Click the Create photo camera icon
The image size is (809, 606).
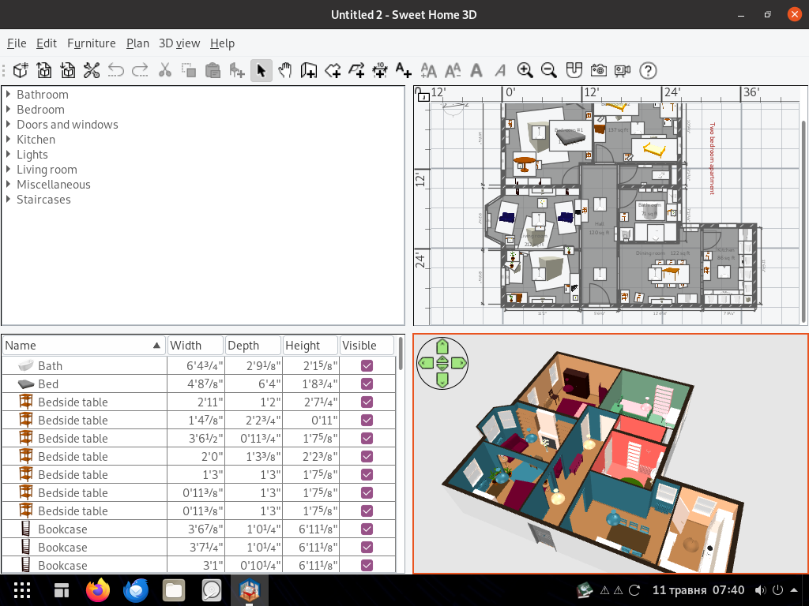599,70
